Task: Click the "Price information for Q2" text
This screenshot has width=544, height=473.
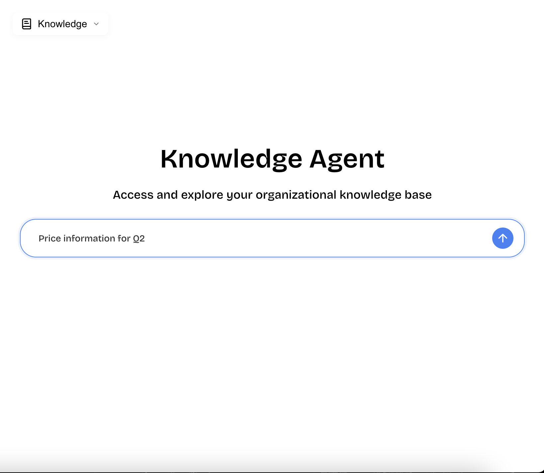Action: click(92, 238)
